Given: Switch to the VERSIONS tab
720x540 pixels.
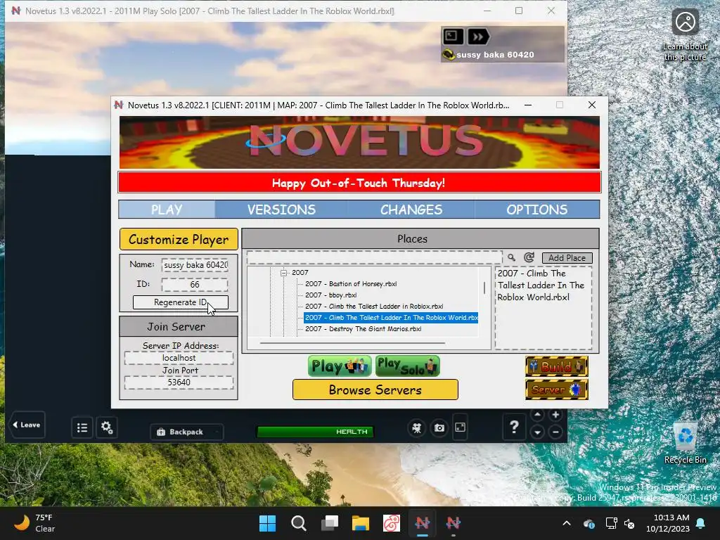Looking at the screenshot, I should (281, 210).
